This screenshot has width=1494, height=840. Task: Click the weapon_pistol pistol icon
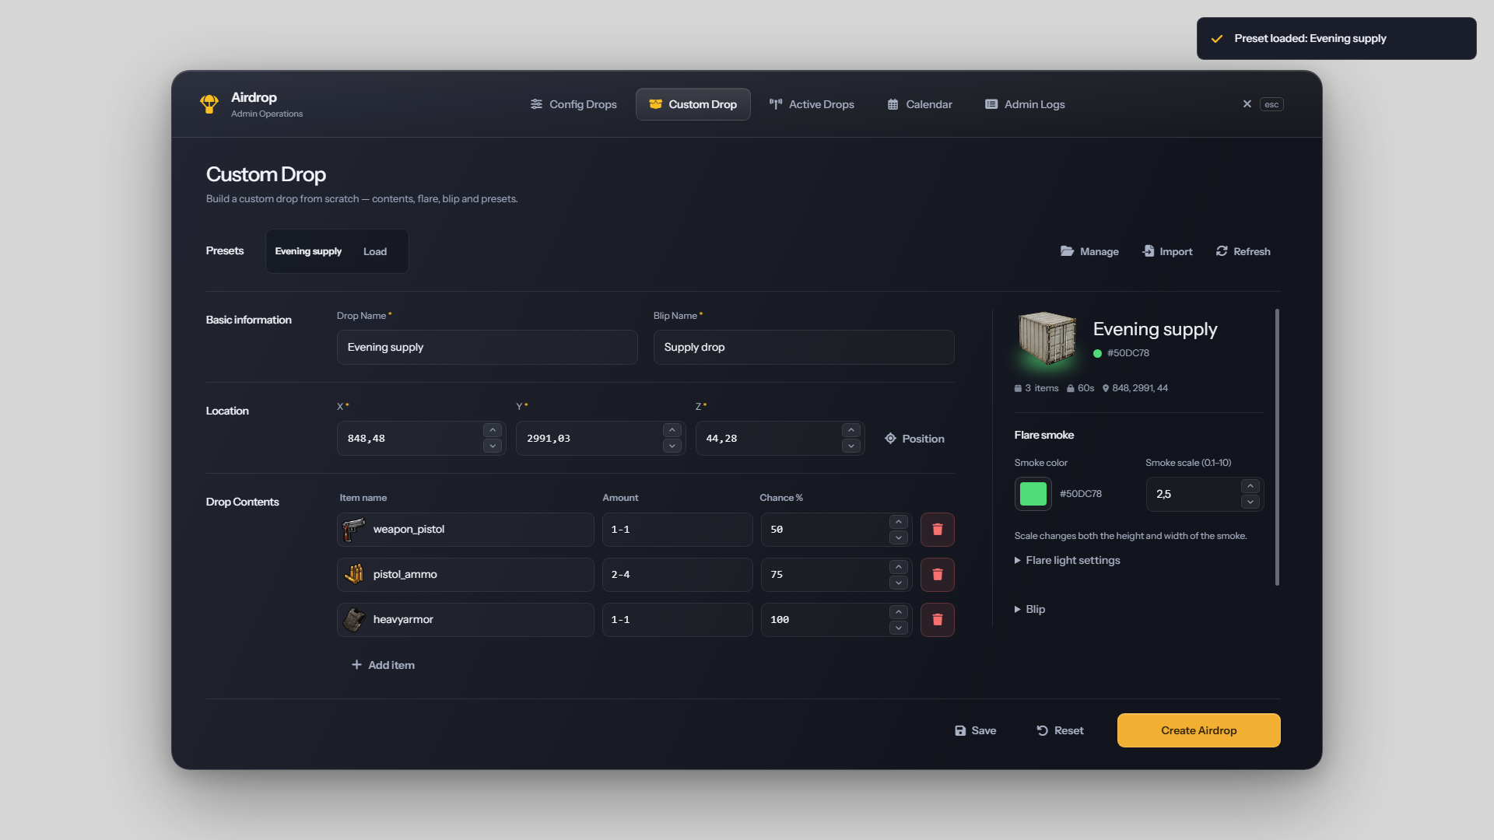click(x=354, y=530)
